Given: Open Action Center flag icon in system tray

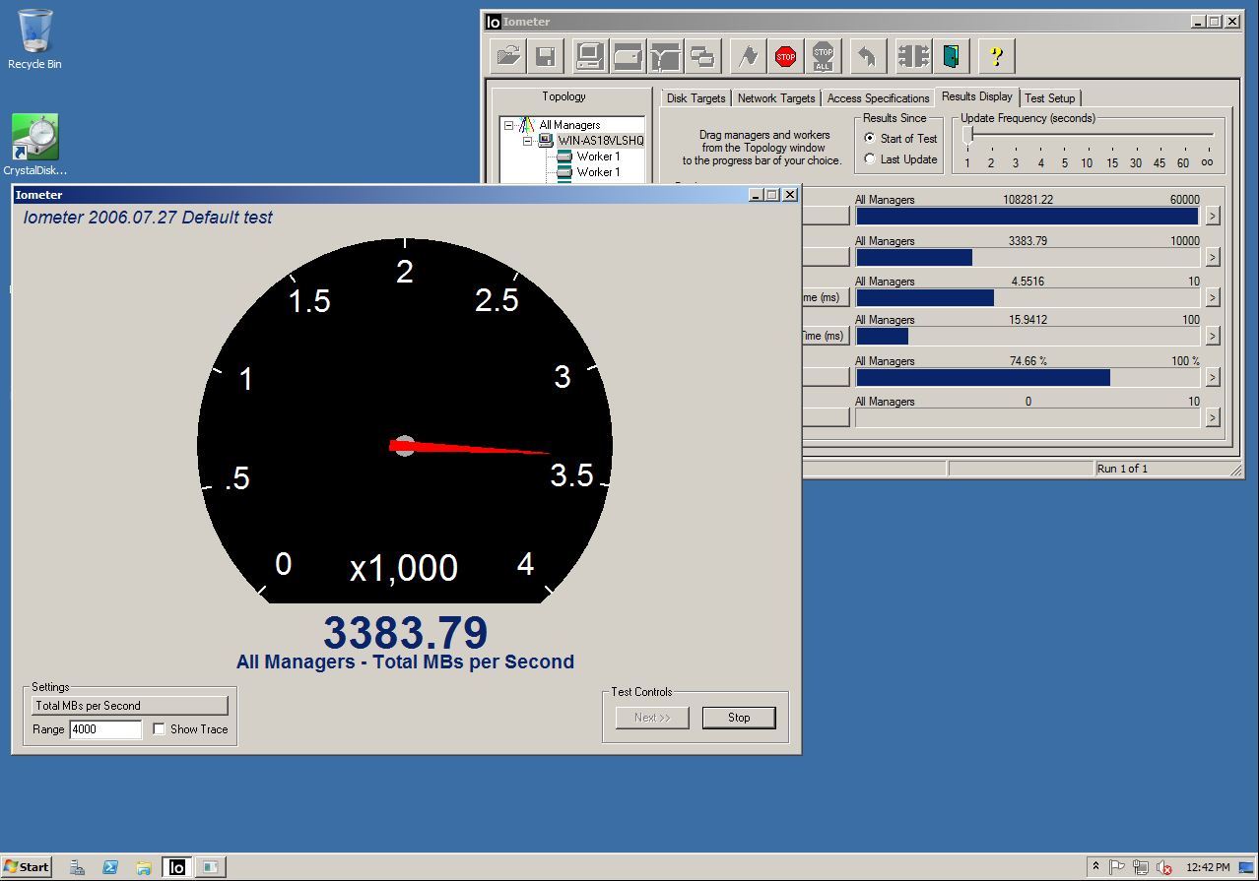Looking at the screenshot, I should [1117, 867].
